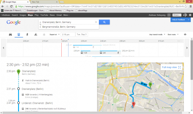This screenshot has width=193, height=114.
Task: Go back in browser history
Action: (3, 7)
